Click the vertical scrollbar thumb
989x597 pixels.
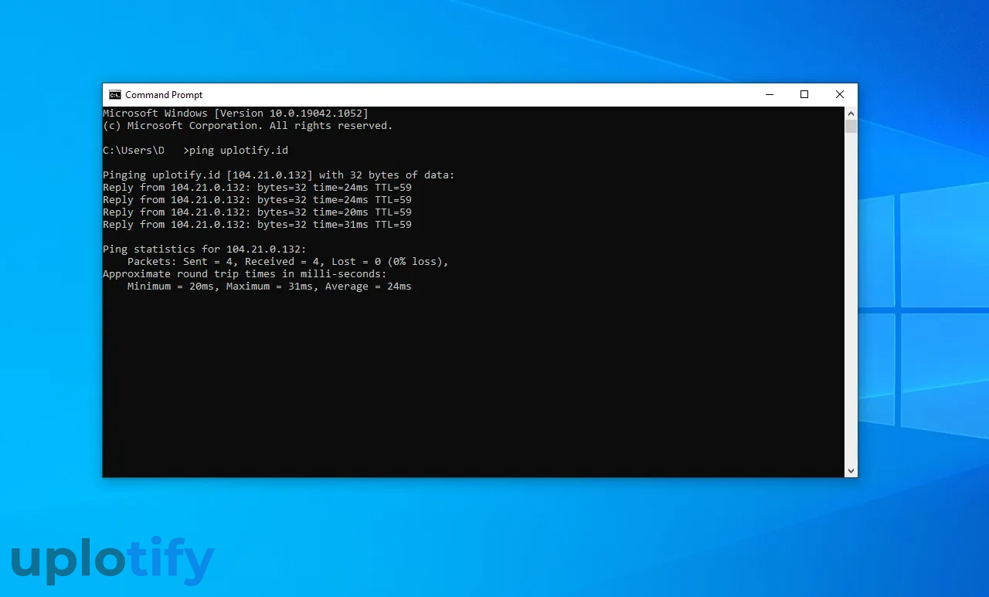point(851,126)
